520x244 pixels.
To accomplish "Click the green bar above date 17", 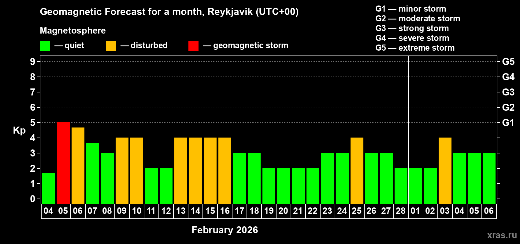I will [240, 178].
